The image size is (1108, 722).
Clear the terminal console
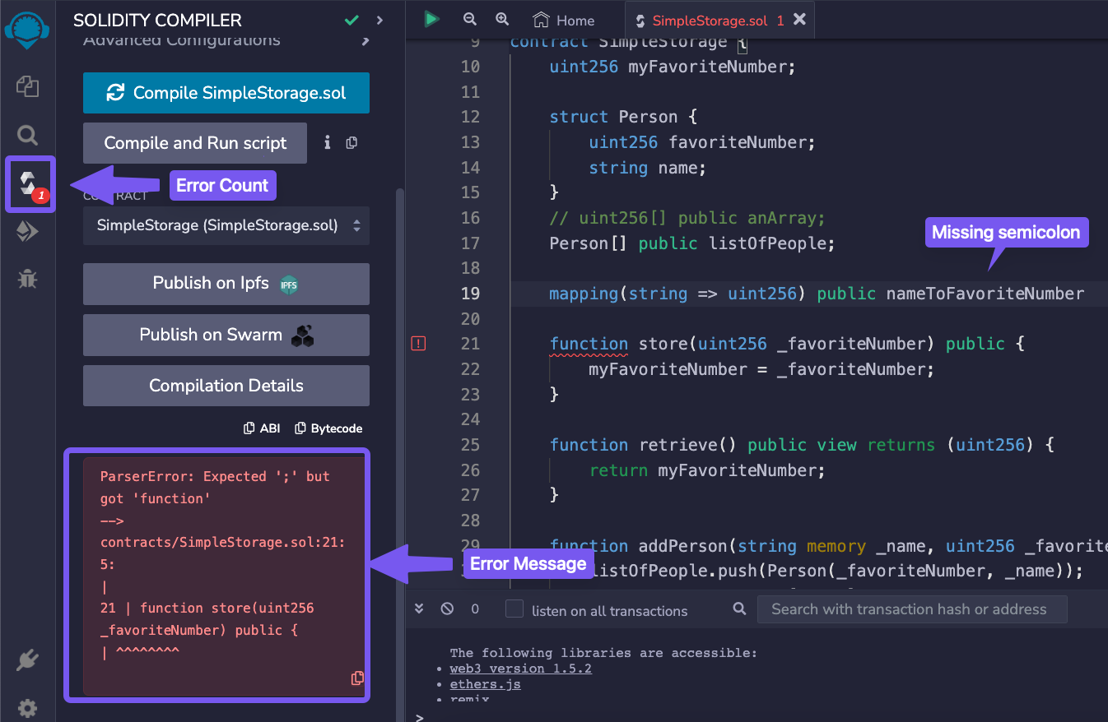[x=447, y=609]
